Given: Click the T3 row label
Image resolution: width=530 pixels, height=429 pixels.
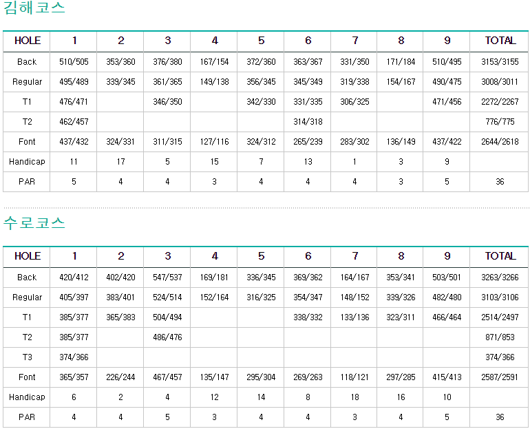Looking at the screenshot, I should 27,357.
